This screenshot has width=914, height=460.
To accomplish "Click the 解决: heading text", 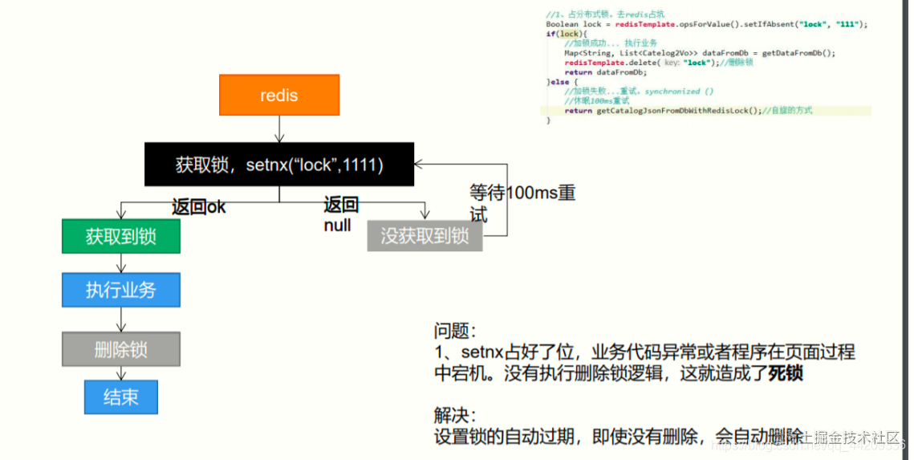I will [x=455, y=415].
